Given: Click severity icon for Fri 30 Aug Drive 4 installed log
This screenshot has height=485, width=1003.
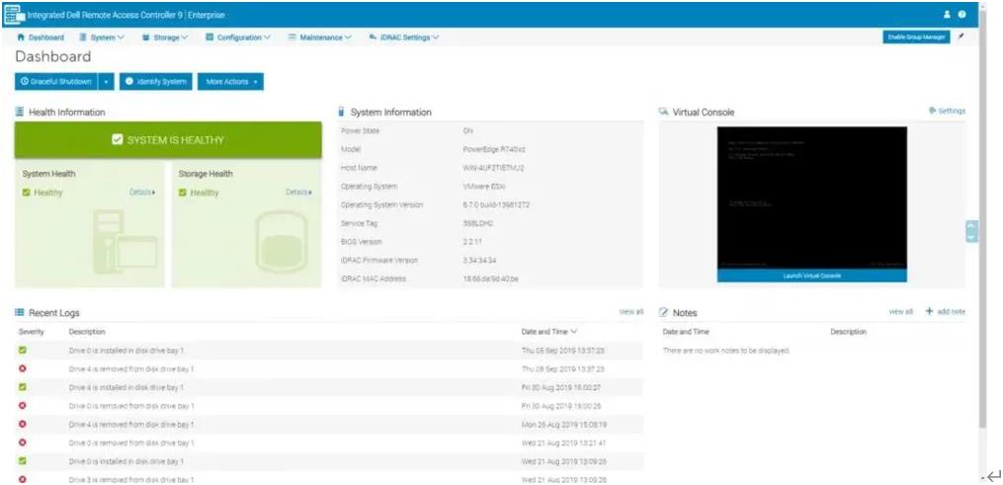Looking at the screenshot, I should (23, 387).
